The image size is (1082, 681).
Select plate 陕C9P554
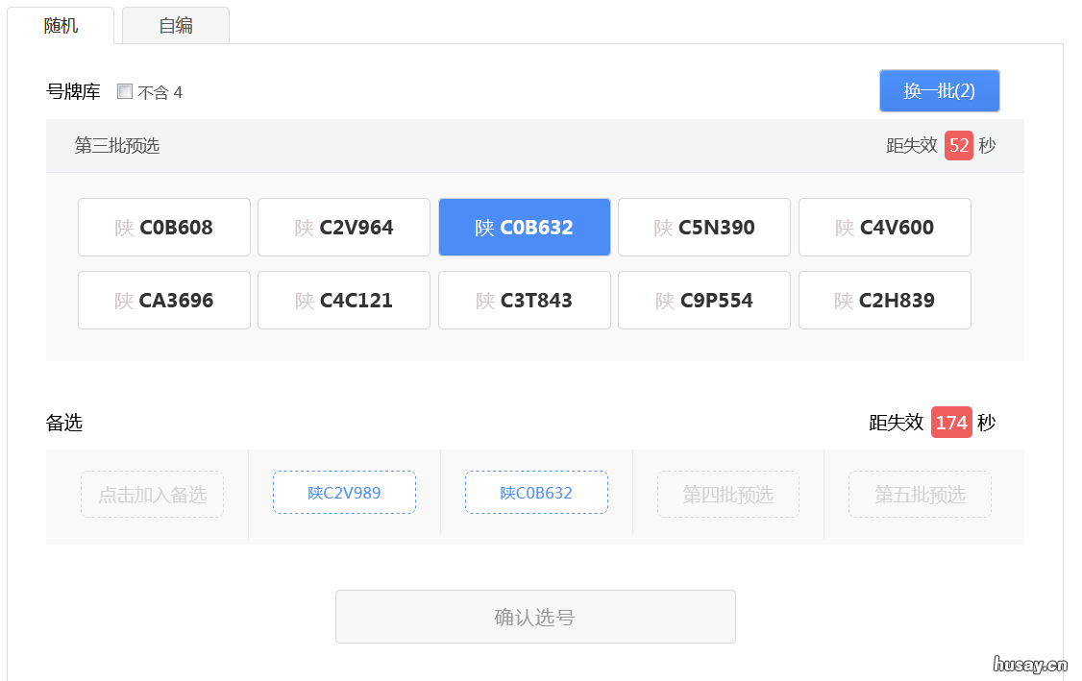pos(703,300)
